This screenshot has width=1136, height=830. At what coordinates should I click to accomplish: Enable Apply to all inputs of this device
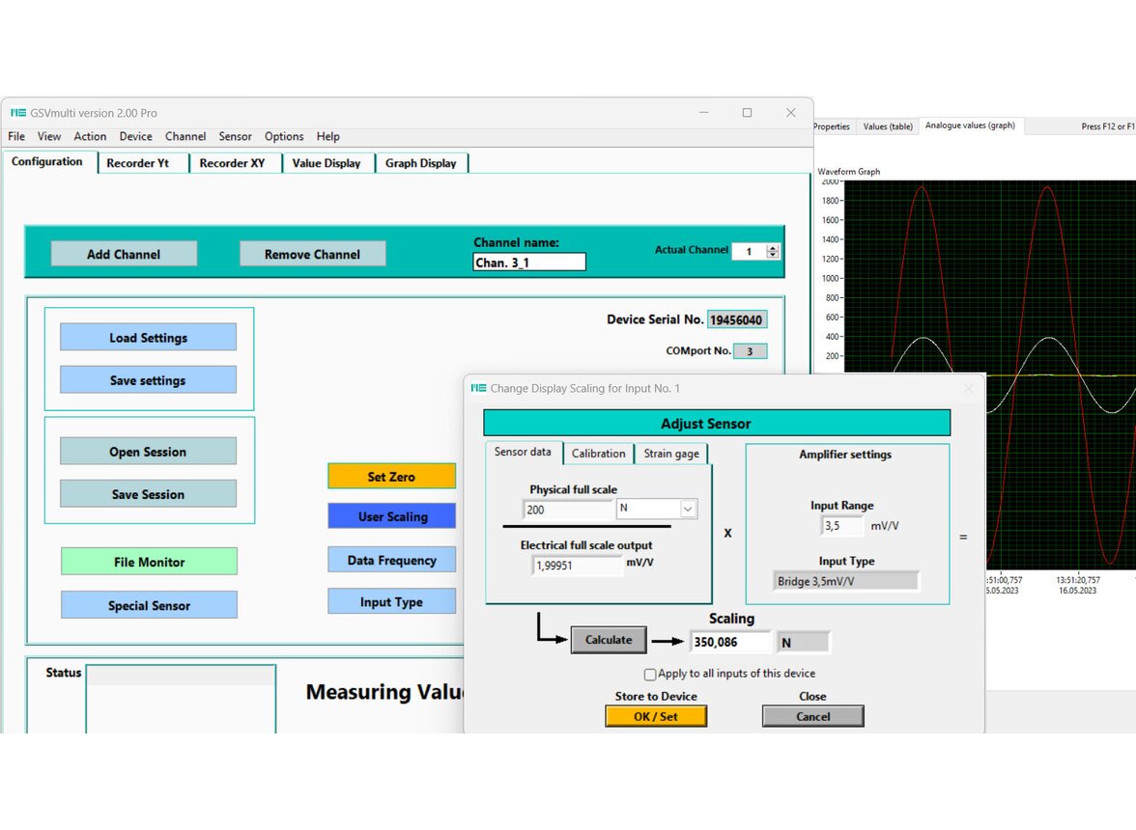[x=652, y=674]
